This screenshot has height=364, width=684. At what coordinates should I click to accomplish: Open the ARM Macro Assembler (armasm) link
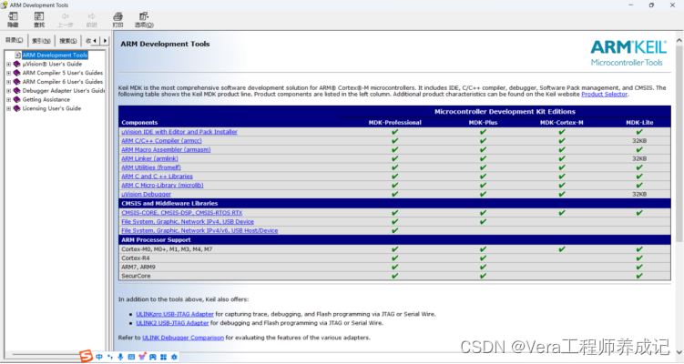(166, 149)
